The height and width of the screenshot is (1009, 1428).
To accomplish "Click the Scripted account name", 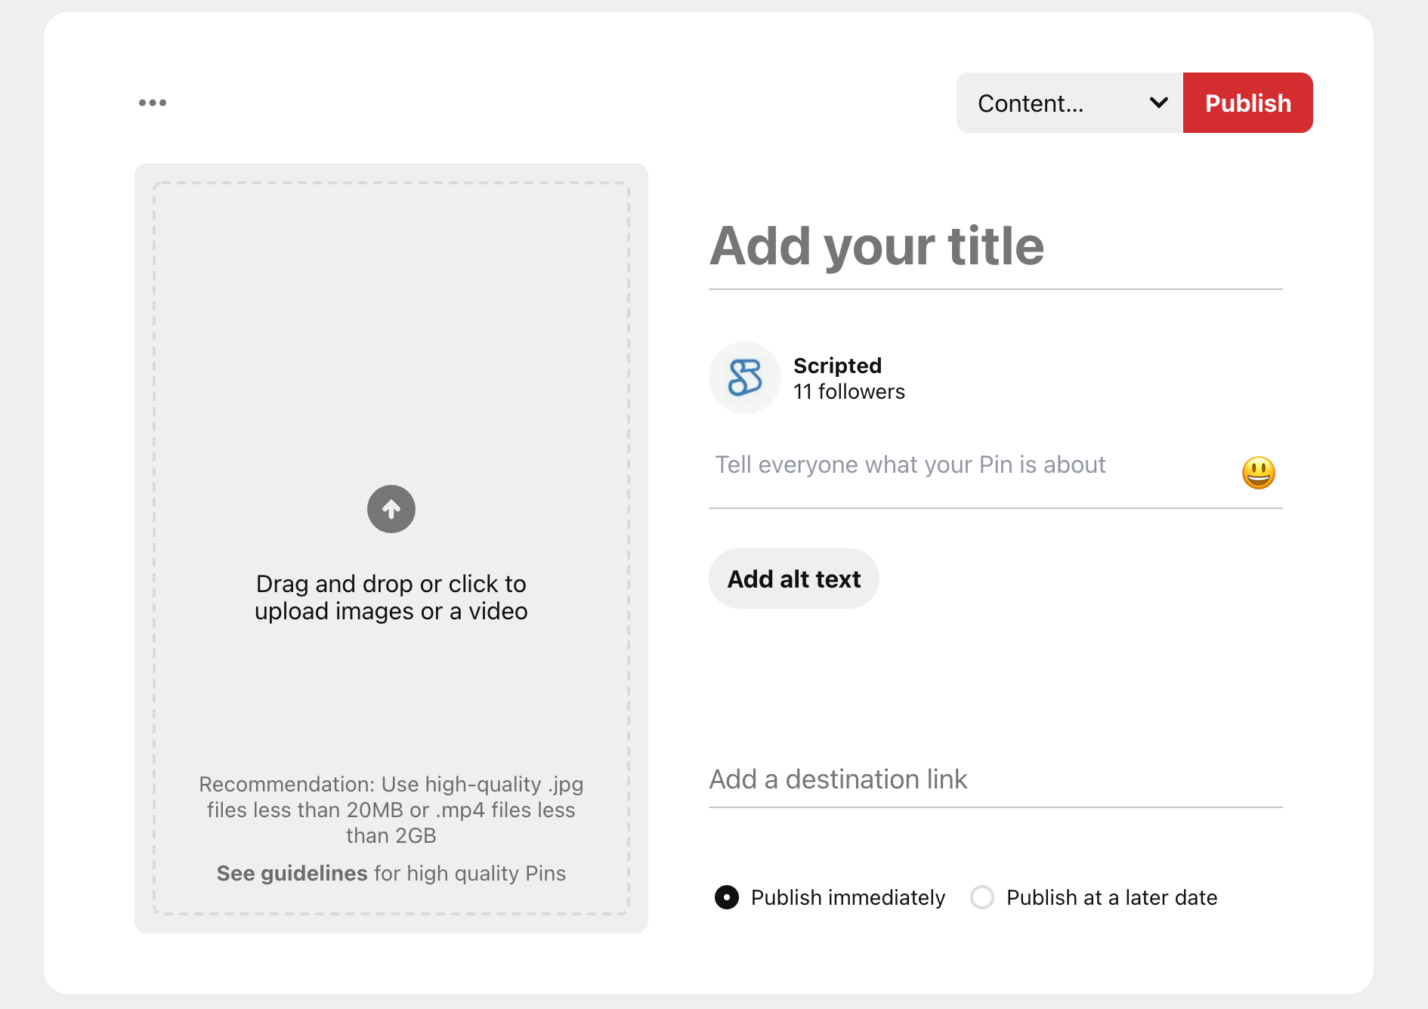I will [837, 366].
